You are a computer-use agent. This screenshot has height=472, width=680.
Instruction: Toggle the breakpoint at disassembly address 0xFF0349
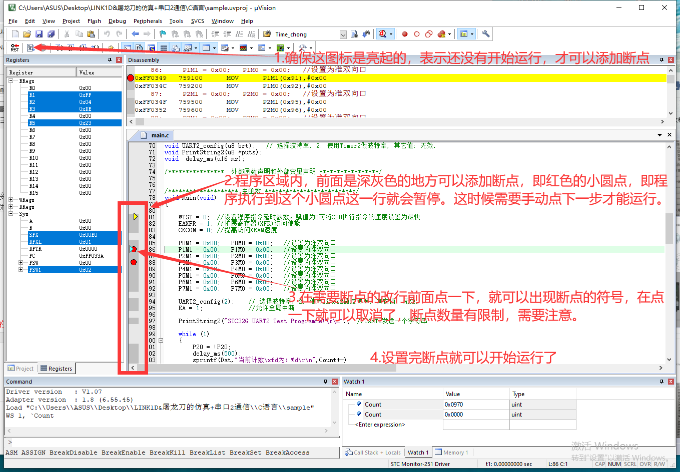[131, 78]
